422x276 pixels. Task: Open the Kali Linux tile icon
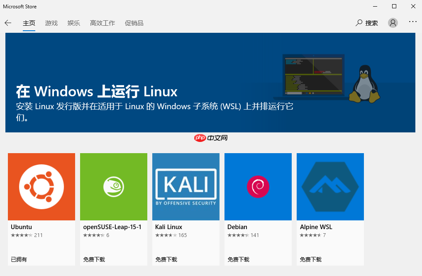[x=185, y=186]
